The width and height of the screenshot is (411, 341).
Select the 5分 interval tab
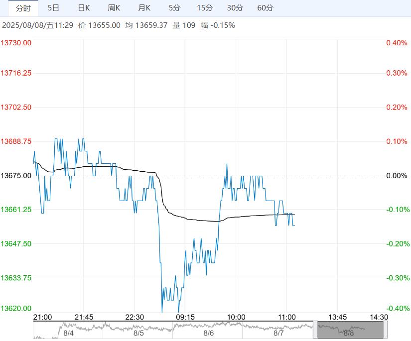[x=175, y=8]
